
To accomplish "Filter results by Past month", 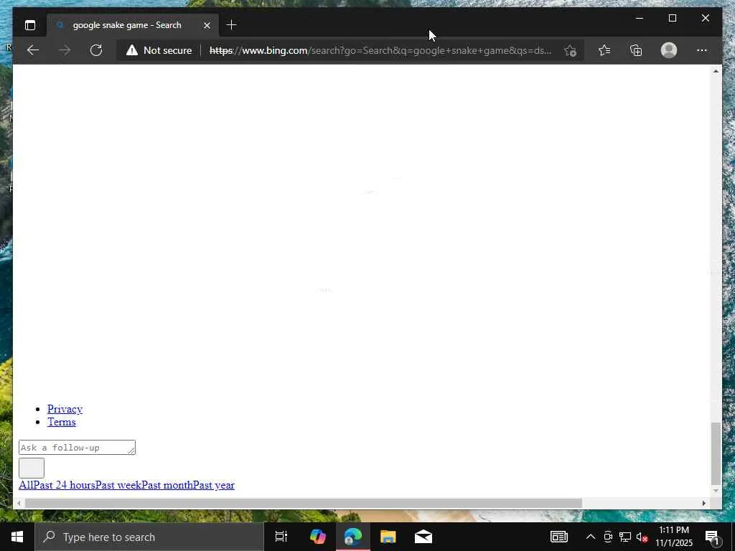I will (x=167, y=485).
